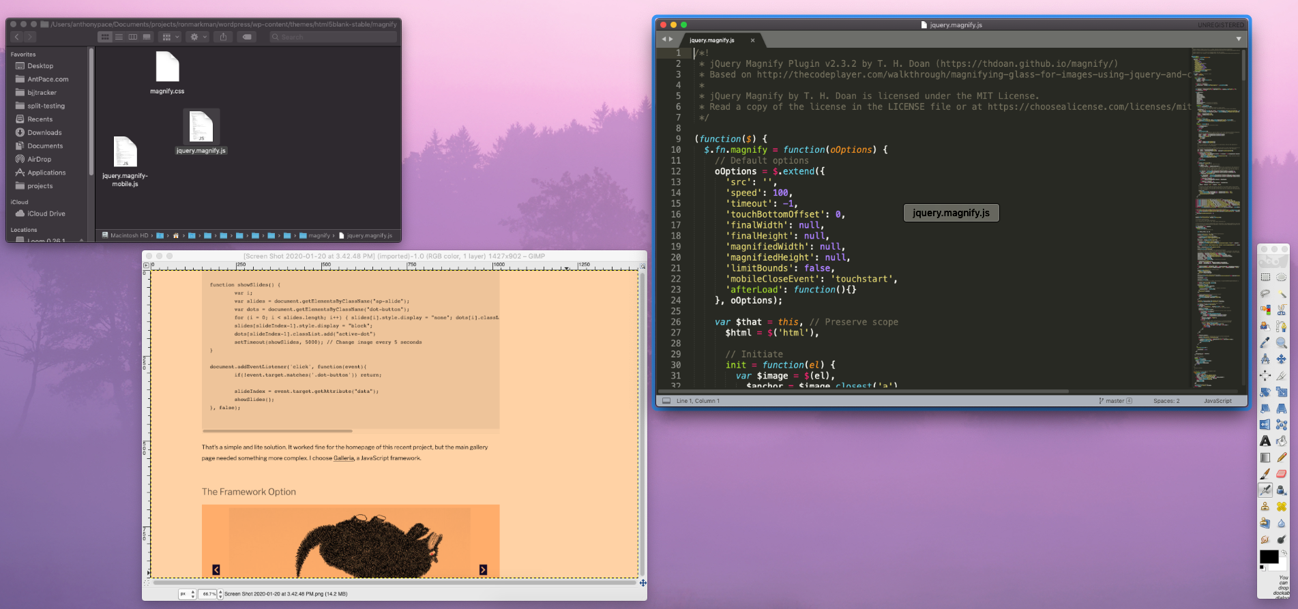The width and height of the screenshot is (1298, 609).
Task: Open the px unit selector in GIMP
Action: coord(188,594)
